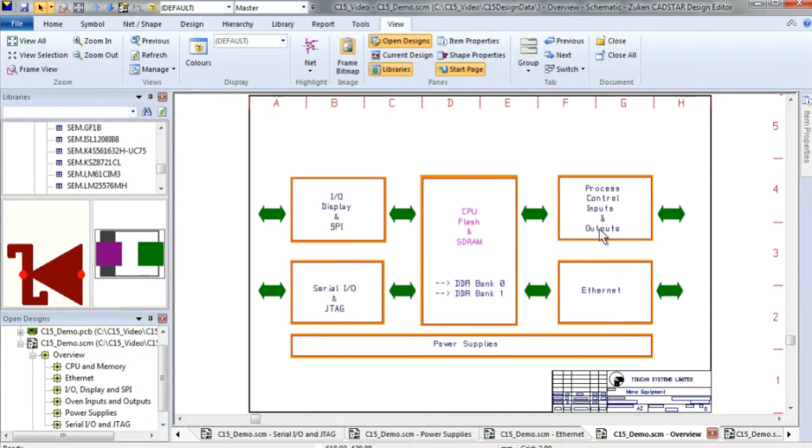The height and width of the screenshot is (448, 812).
Task: Select CPU and Memory sheet in tree
Action: (x=95, y=366)
